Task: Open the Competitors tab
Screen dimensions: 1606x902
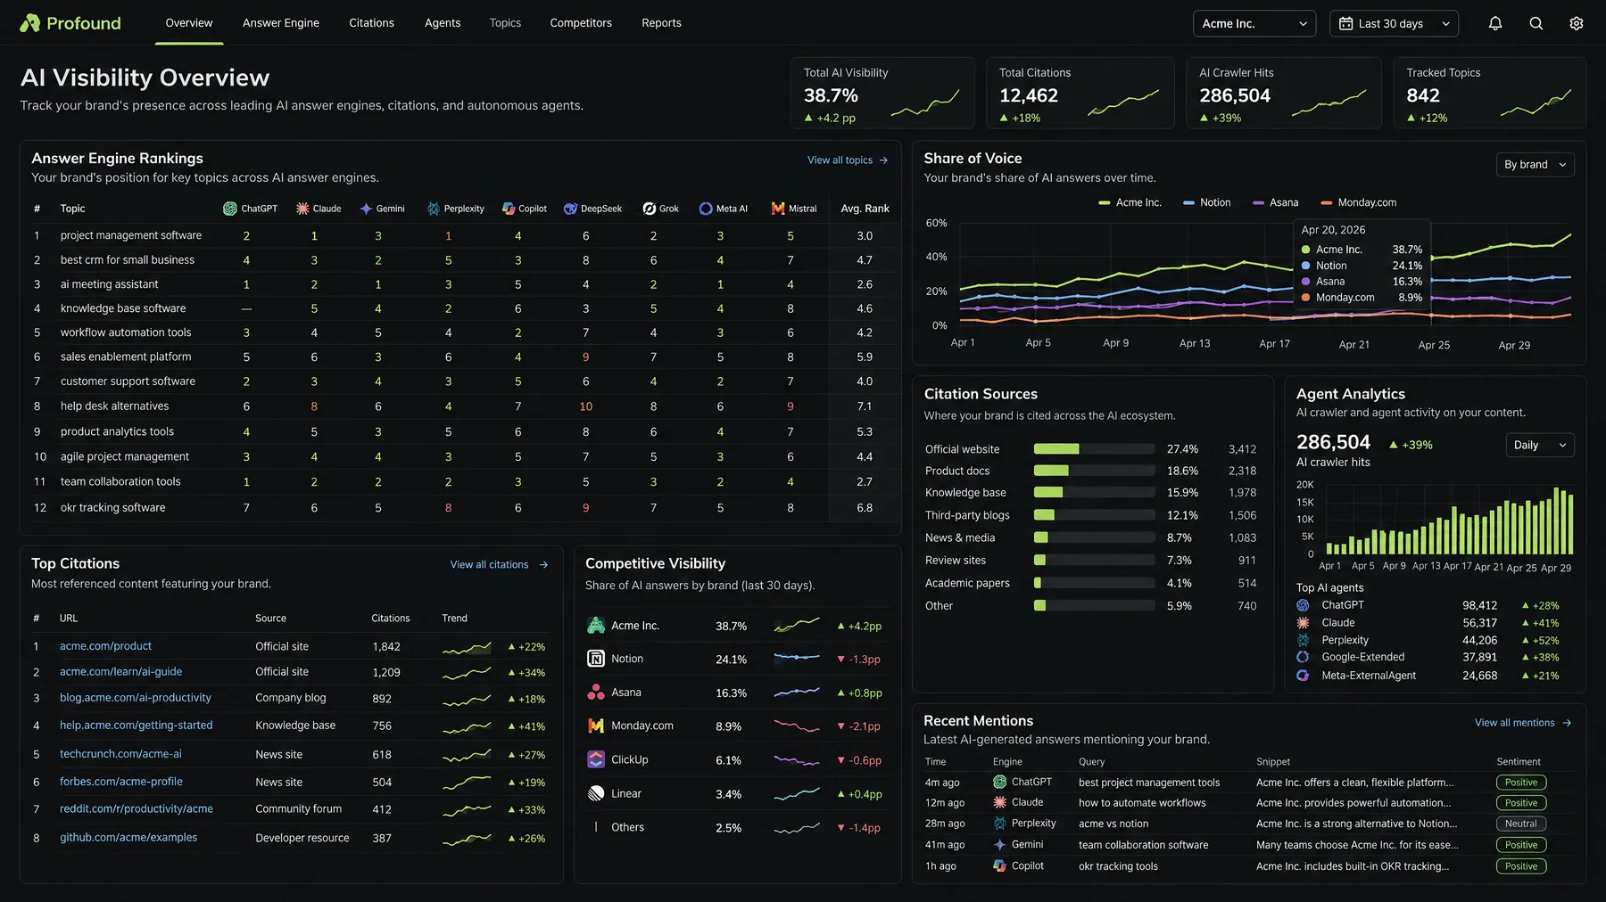Action: point(581,23)
